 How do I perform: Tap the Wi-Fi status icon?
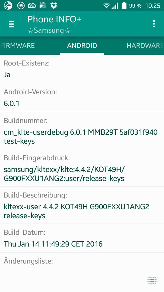pos(107,6)
